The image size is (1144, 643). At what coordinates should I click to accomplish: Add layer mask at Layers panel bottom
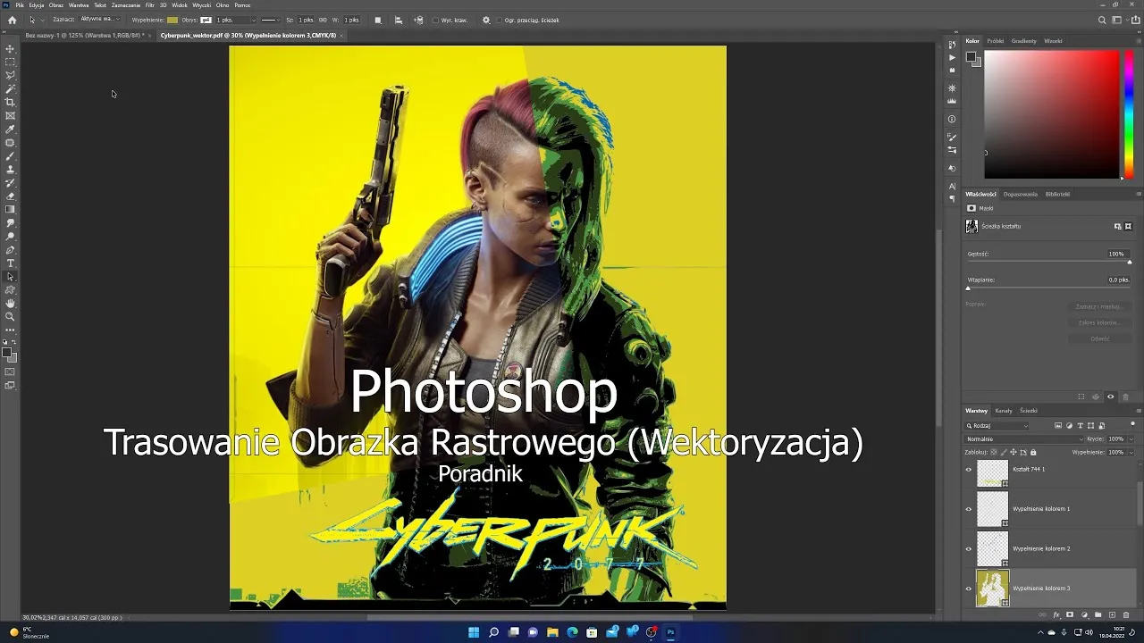(x=1070, y=614)
